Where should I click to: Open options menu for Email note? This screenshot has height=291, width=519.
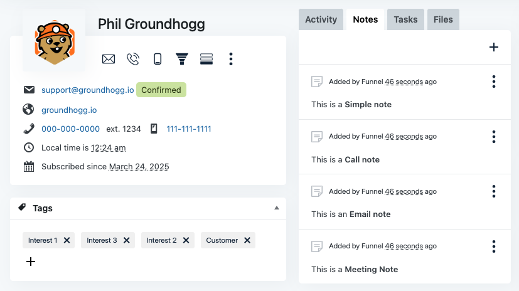click(x=494, y=191)
